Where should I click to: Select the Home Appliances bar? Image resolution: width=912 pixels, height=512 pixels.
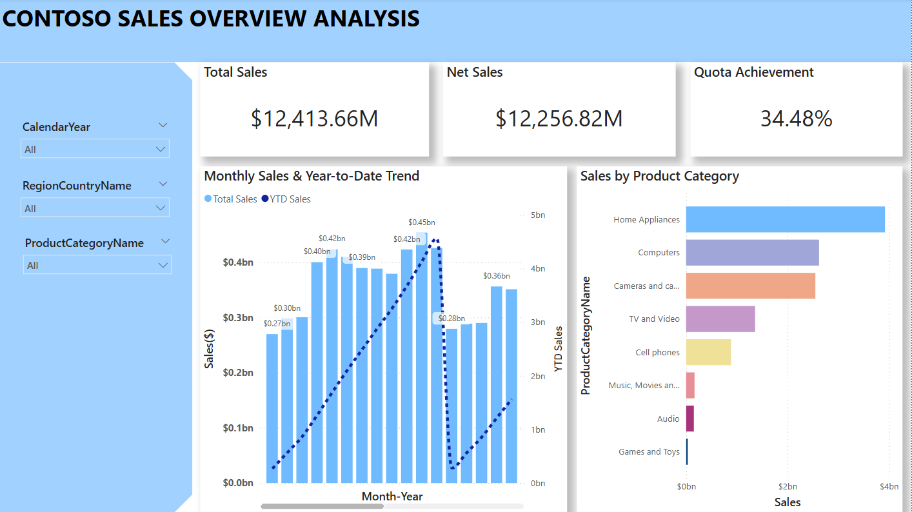pos(785,219)
